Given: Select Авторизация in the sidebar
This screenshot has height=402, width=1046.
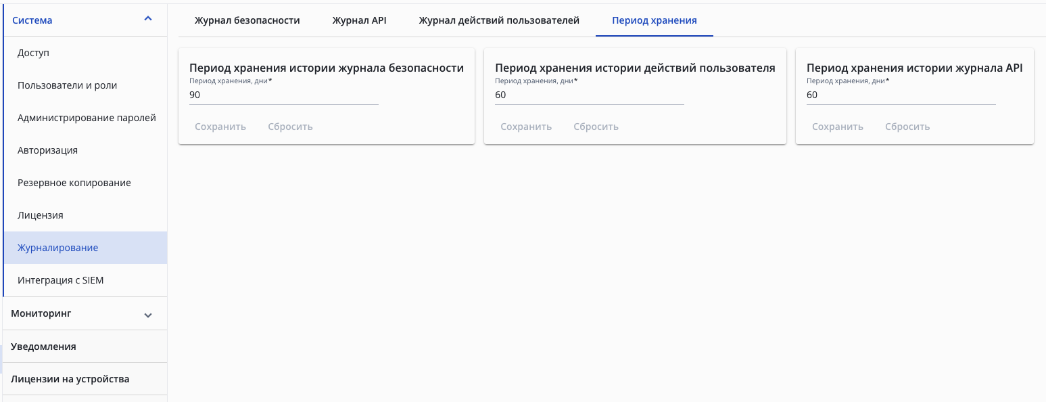Looking at the screenshot, I should pos(47,150).
